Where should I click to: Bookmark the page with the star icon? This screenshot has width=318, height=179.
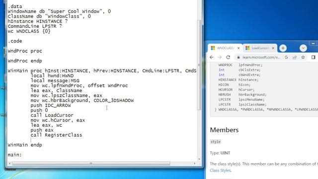click(303, 57)
